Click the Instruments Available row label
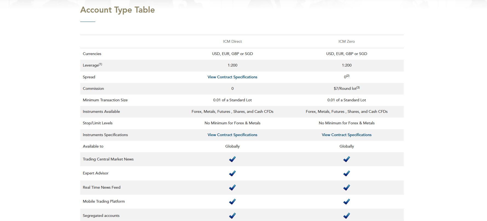Viewport: 487px width, 221px height. [101, 111]
